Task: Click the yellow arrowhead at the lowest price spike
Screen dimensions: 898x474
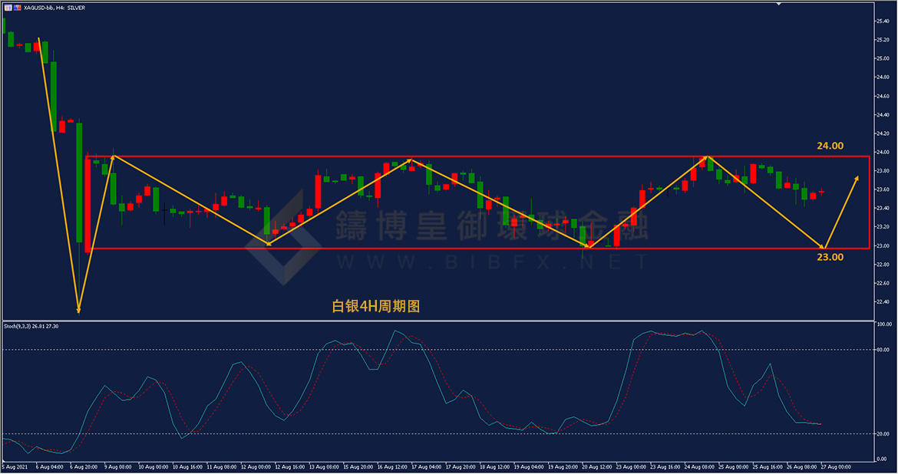Action: click(x=78, y=310)
